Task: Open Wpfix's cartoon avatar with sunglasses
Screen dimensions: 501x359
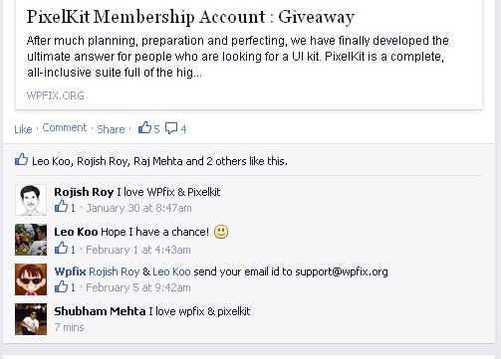Action: point(31,279)
